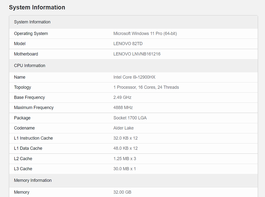Click the 2.49 GHz base frequency value

tap(122, 97)
